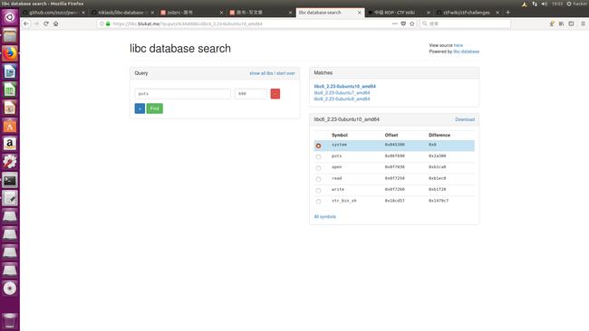Image resolution: width=589 pixels, height=331 pixels.
Task: Open the downloads toolbar icon
Action: pos(552,24)
